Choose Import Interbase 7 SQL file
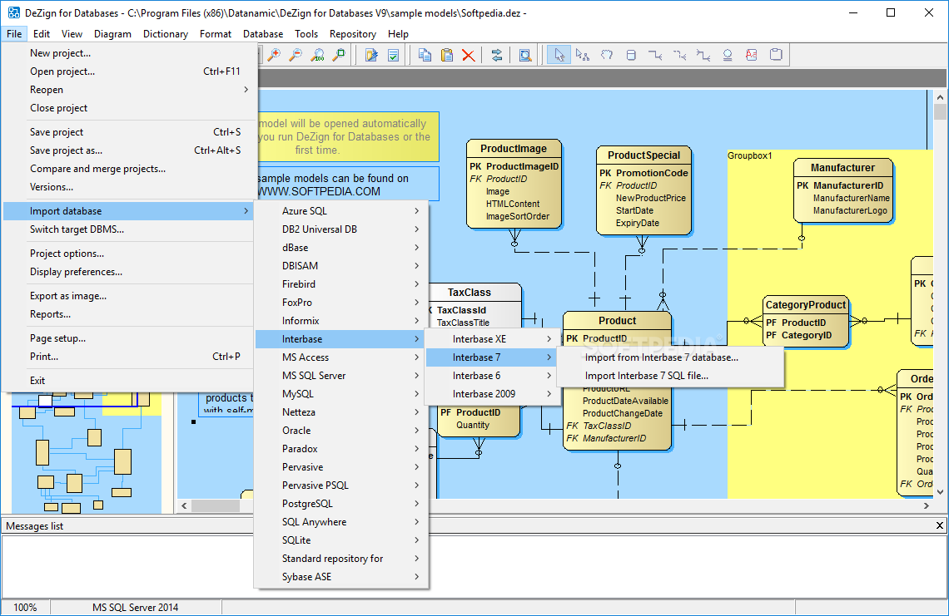949x616 pixels. pyautogui.click(x=670, y=376)
